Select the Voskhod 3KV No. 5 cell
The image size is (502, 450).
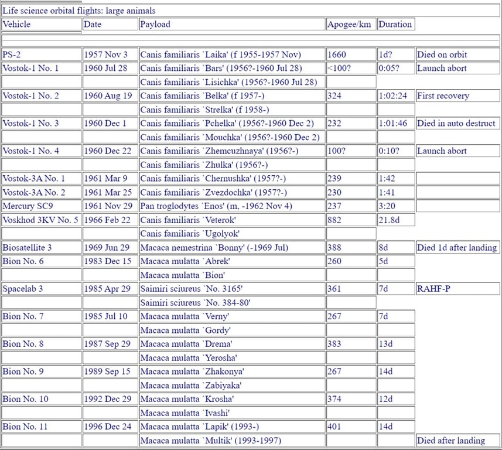tap(42, 220)
